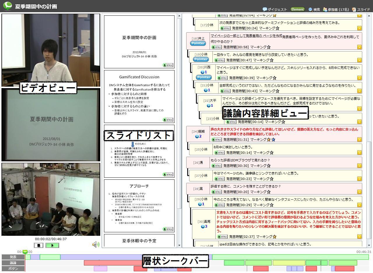Play statement 27 recording [00:23]
Image resolution: width=373 pixels, height=273 pixels.
click(219, 179)
